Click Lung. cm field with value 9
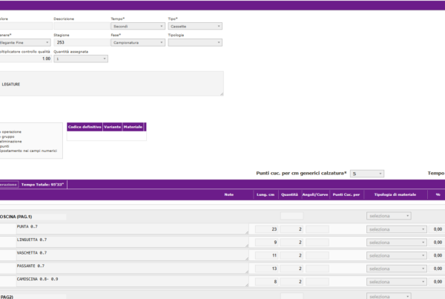This screenshot has width=445, height=299. [x=266, y=242]
